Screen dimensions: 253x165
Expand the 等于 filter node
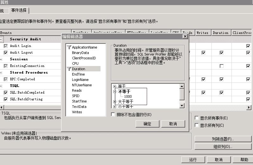click(114, 86)
